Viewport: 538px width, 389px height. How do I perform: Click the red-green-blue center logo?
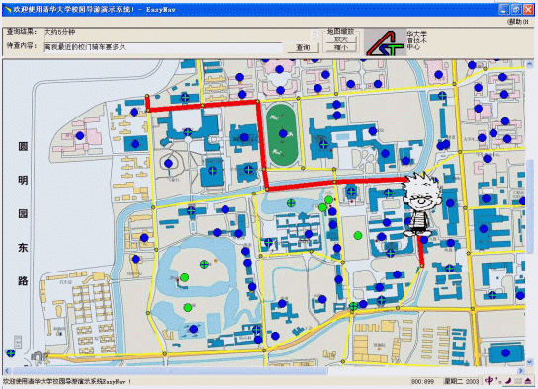[386, 42]
